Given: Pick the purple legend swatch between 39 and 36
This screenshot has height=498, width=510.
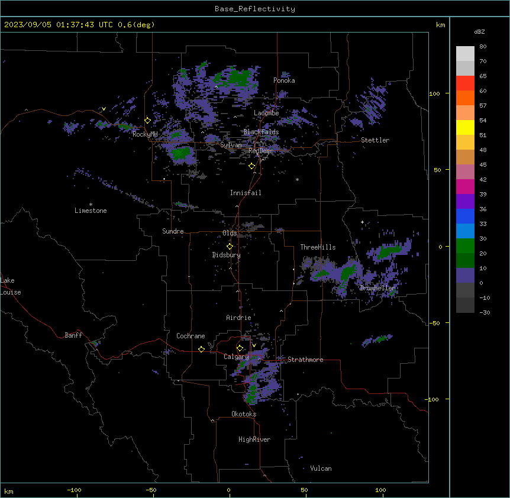Looking at the screenshot, I should pyautogui.click(x=465, y=202).
